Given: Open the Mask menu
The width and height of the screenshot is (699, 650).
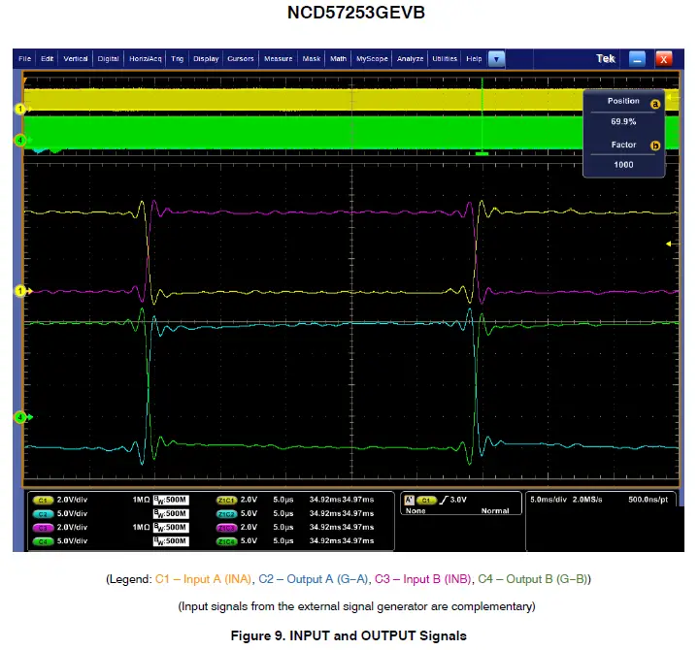Looking at the screenshot, I should 312,59.
